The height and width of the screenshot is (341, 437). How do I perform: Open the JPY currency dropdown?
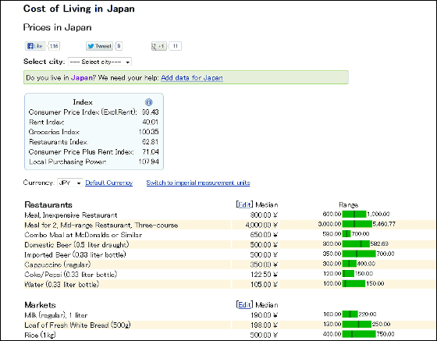coord(69,183)
